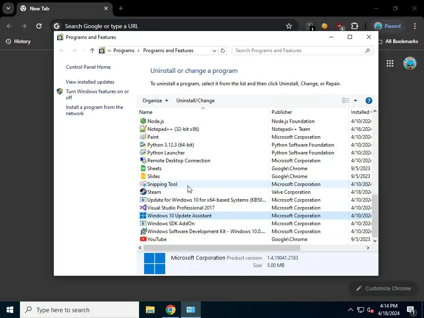This screenshot has height=318, width=424.
Task: Click the Windows SDK AddOn icon
Action: point(143,223)
